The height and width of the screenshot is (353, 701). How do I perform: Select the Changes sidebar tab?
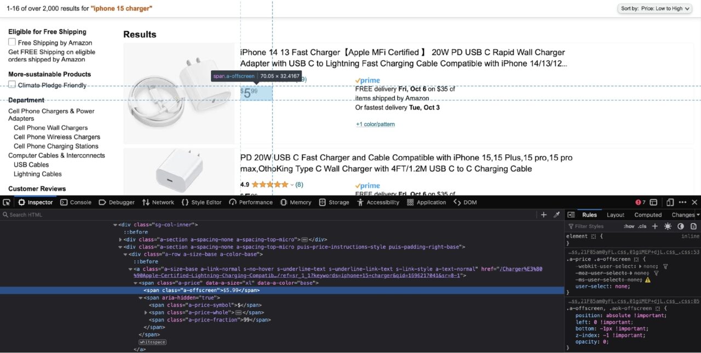click(x=682, y=215)
